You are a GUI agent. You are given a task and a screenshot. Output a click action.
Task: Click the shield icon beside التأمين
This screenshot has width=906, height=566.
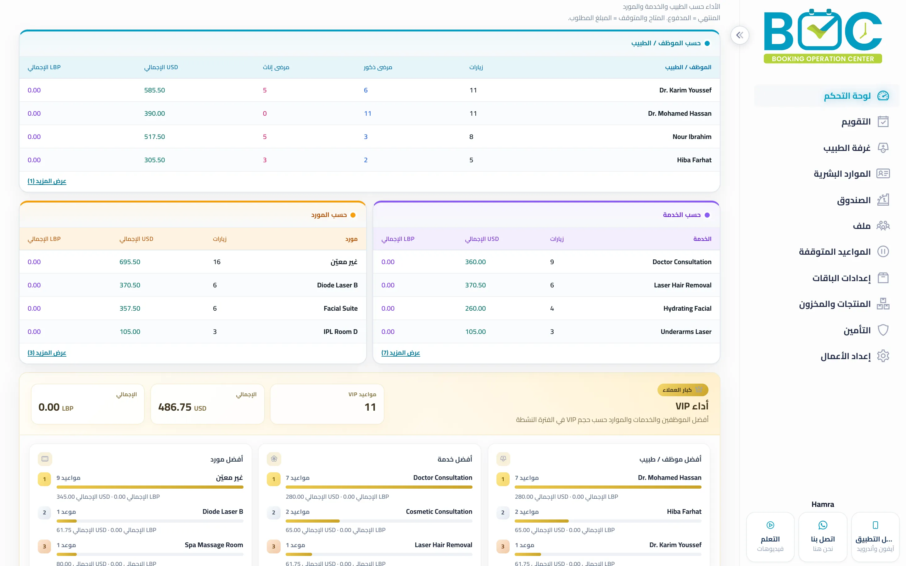pos(883,330)
